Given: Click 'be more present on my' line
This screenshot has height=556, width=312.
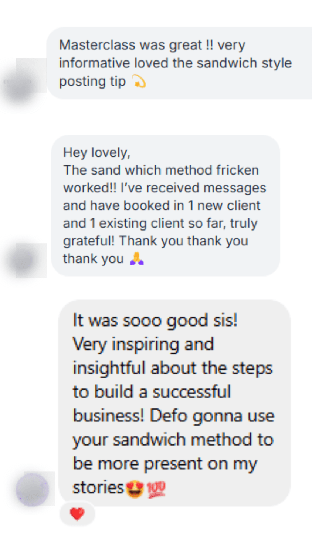Looking at the screenshot, I should click(165, 464).
